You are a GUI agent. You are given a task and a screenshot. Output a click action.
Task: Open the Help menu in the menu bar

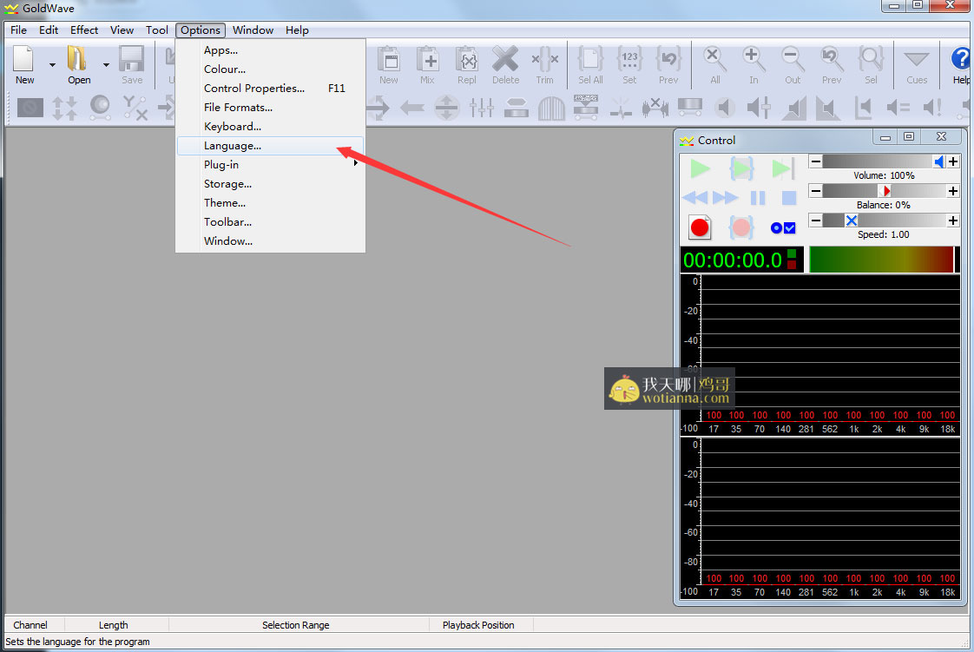(297, 30)
